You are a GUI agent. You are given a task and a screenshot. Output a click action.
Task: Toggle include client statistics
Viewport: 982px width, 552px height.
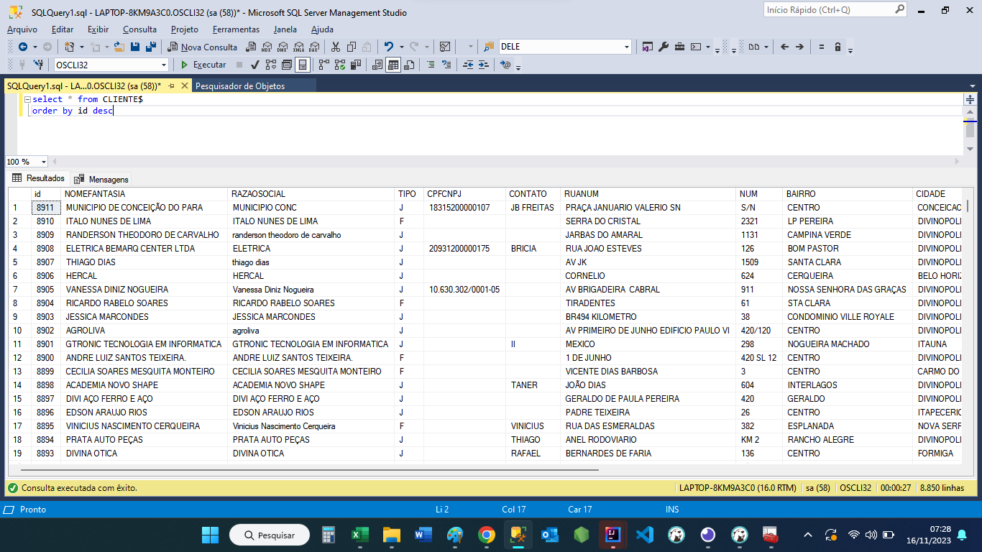(355, 65)
